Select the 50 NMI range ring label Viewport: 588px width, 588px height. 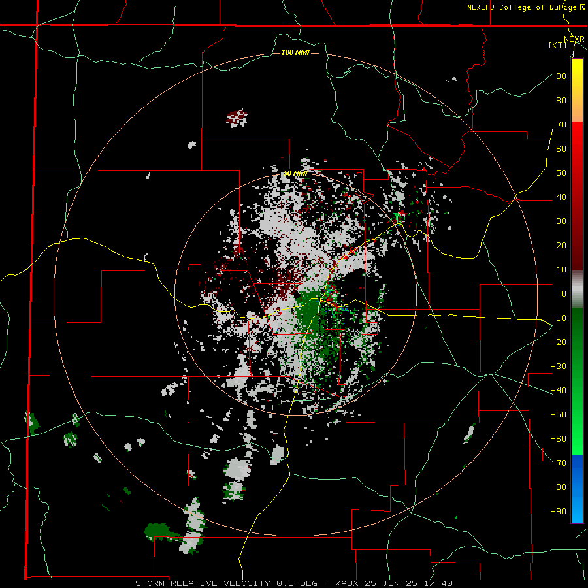pyautogui.click(x=295, y=173)
